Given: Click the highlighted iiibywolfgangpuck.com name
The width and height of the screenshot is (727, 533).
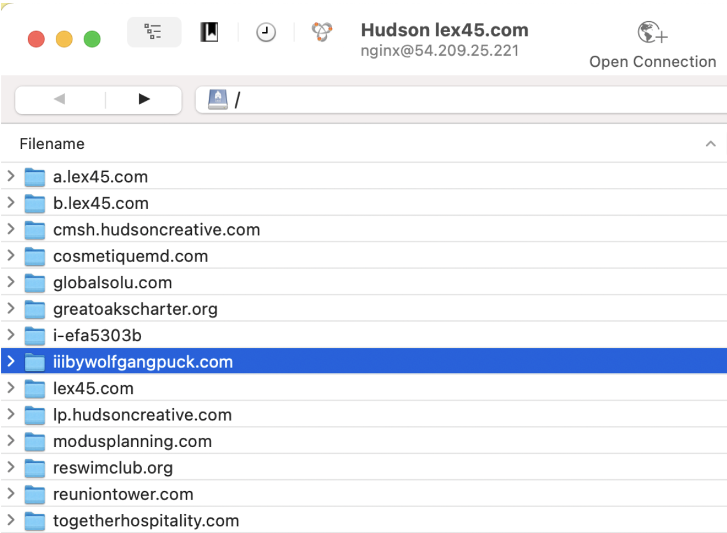Looking at the screenshot, I should pos(143,362).
